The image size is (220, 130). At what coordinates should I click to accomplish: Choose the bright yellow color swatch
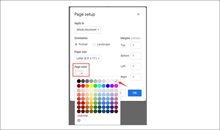pos(91,86)
